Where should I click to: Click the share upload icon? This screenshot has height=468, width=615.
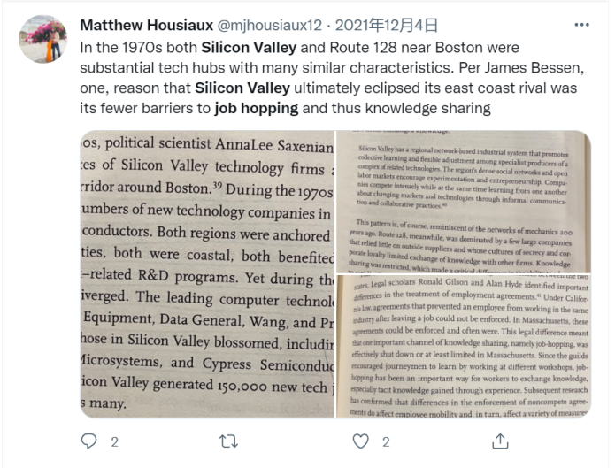[499, 441]
